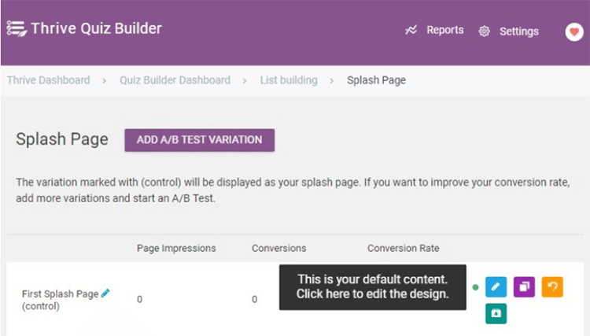This screenshot has height=336, width=590.
Task: Click the Thrive Quiz Builder logo icon
Action: 16,29
